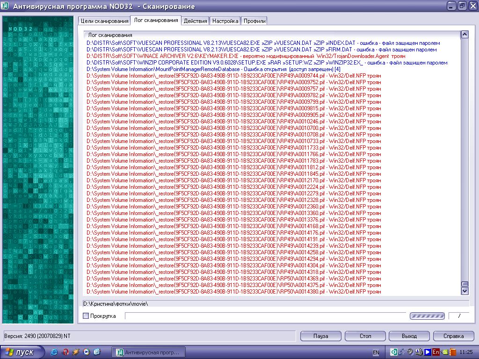Screen dimensions: 479x359
Task: Click the scan progress bar
Action: (x=427, y=316)
